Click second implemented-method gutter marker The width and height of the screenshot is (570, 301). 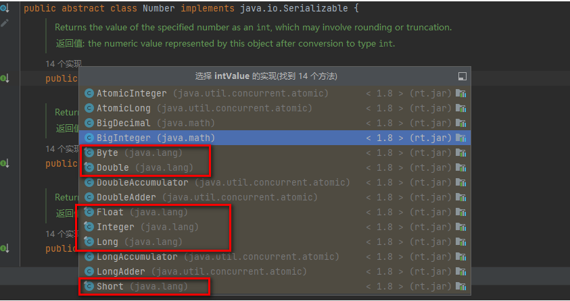click(5, 163)
